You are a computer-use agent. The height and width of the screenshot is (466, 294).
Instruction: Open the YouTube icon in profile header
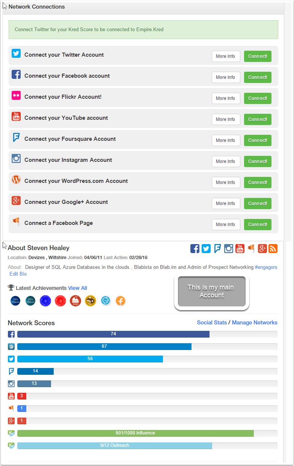pos(240,249)
